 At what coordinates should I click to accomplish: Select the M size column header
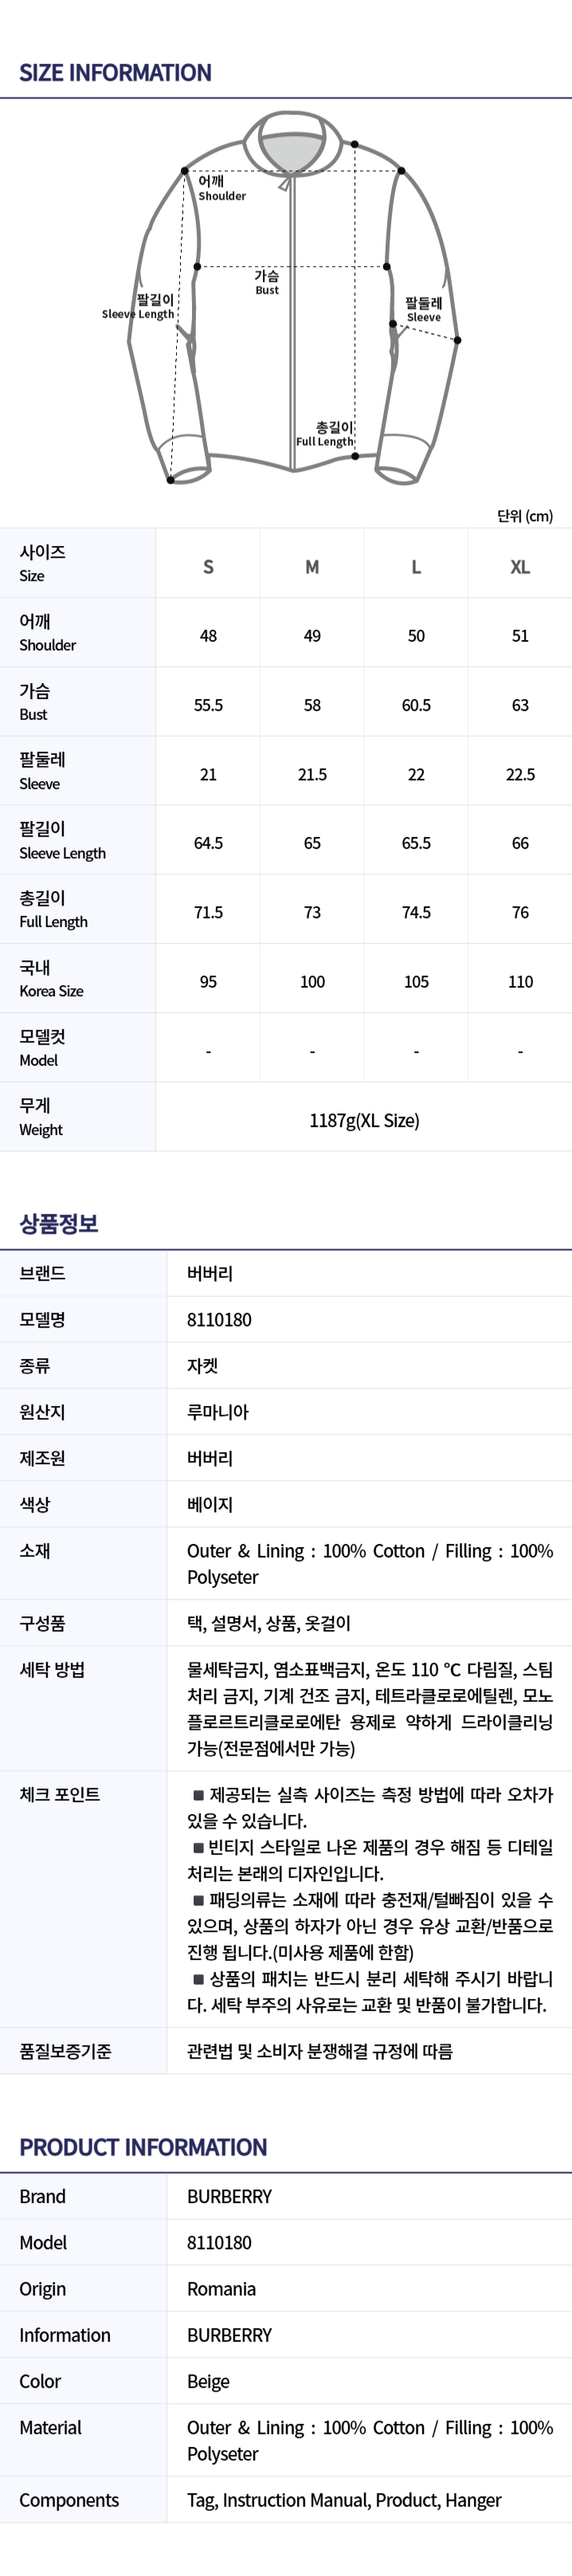312,566
